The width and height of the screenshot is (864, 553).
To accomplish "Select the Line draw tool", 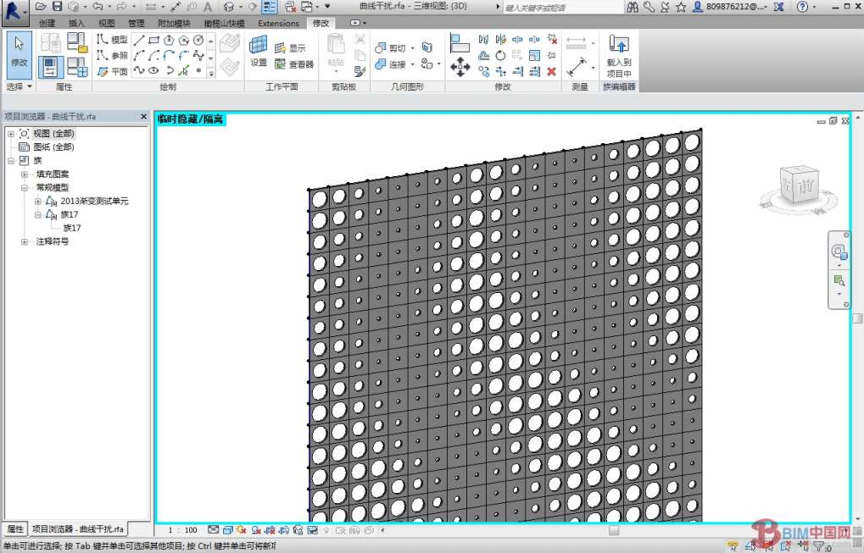I will [139, 40].
